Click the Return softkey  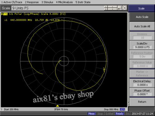[x=142, y=102]
